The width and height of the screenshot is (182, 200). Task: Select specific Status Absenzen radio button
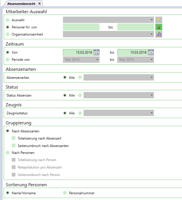click(x=80, y=95)
